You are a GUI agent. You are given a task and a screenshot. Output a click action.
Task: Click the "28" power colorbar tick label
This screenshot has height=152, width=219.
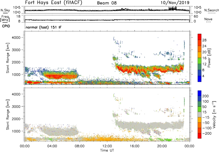click(x=204, y=40)
